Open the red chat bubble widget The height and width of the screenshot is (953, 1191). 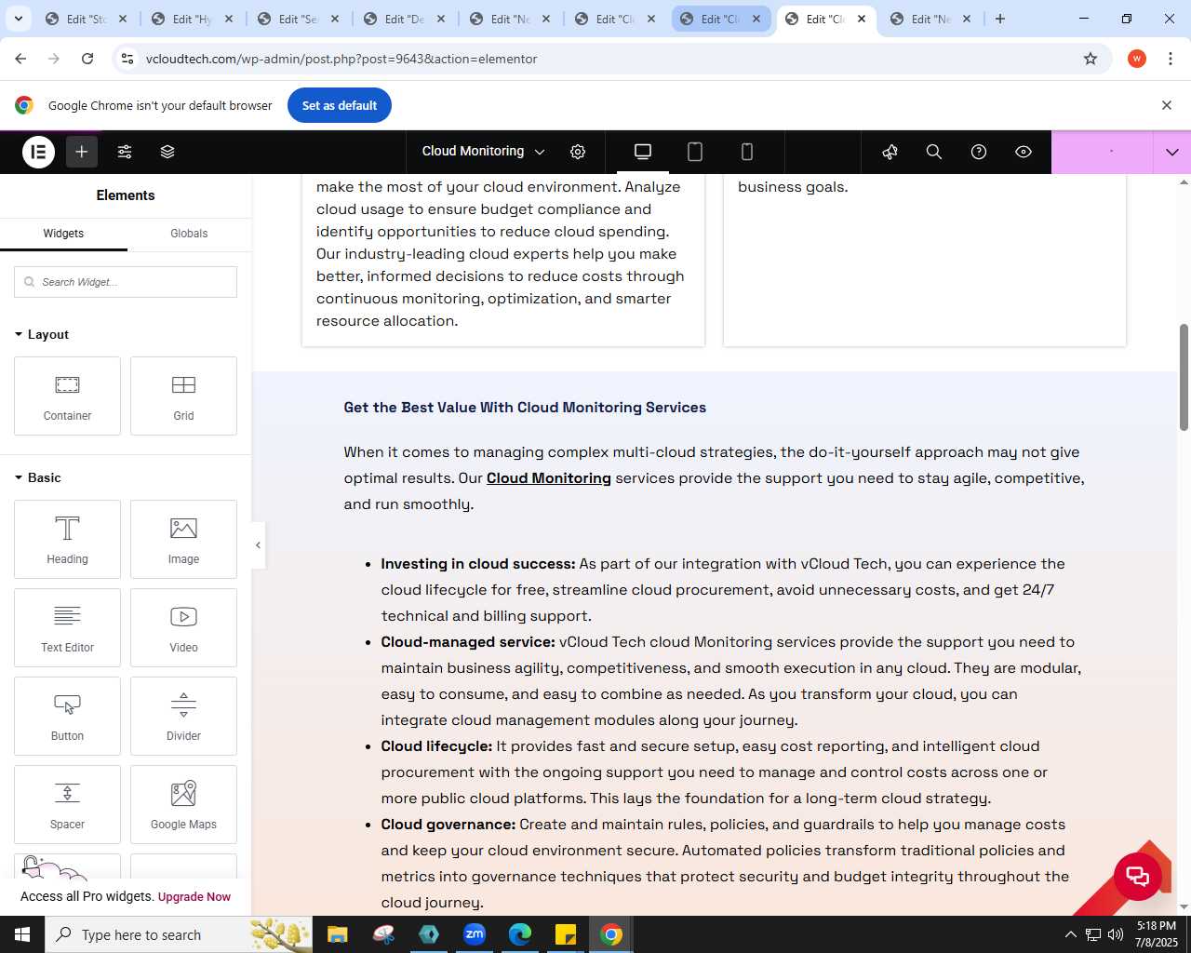[x=1137, y=876]
